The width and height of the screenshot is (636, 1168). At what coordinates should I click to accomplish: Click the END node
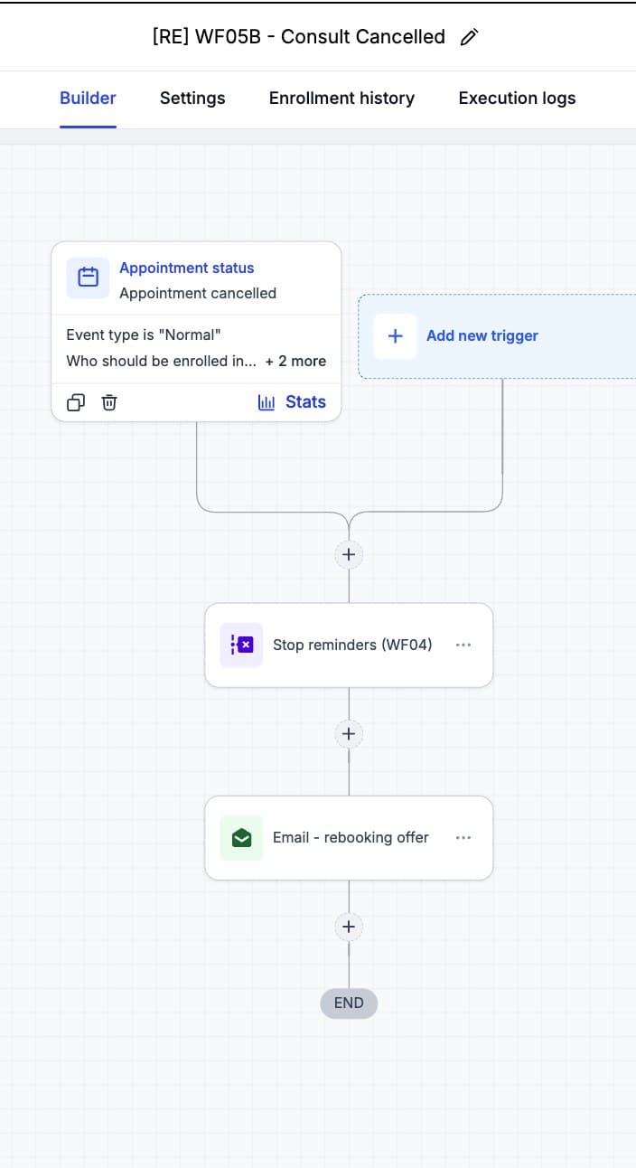tap(349, 1003)
